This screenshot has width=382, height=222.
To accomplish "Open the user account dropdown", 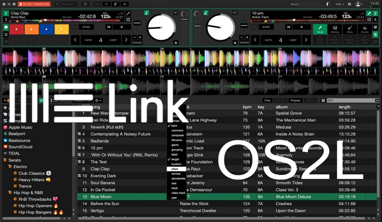I will pyautogui.click(x=358, y=4).
